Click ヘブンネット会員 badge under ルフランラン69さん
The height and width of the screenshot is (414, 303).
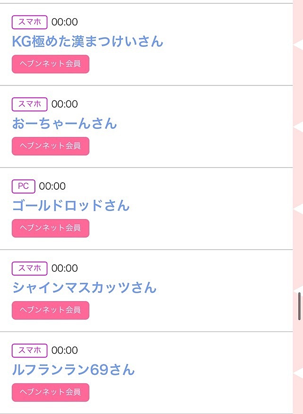(x=51, y=392)
